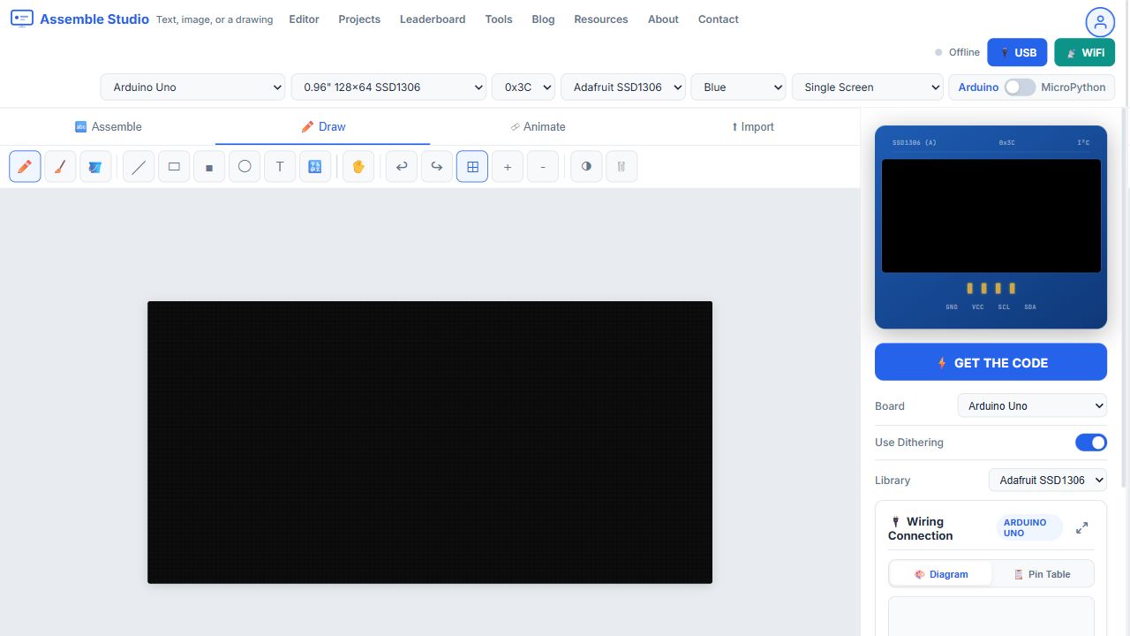Click GET THE CODE button
1130x636 pixels.
point(991,362)
